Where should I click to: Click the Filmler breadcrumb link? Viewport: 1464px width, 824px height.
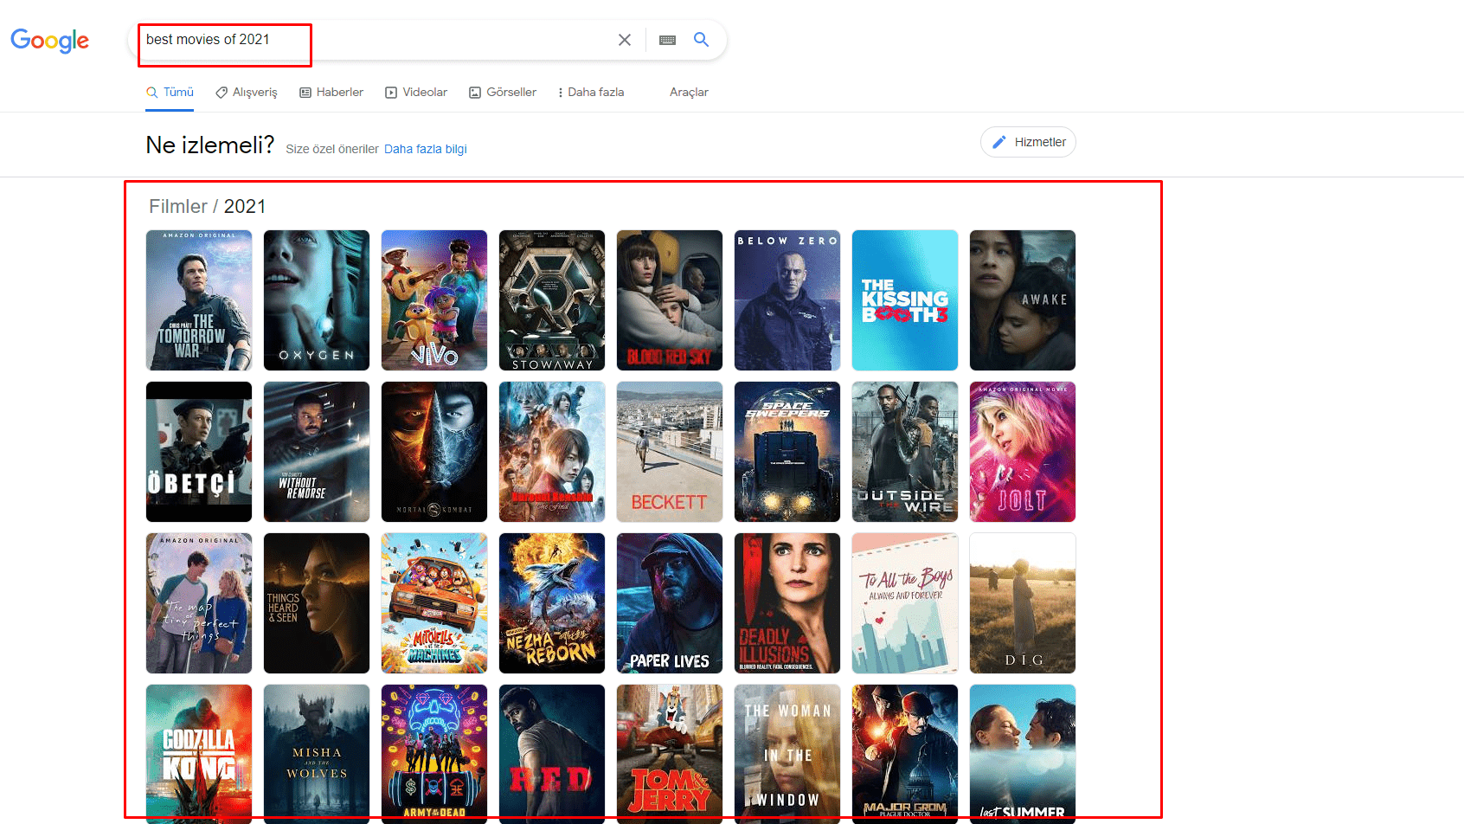click(x=178, y=206)
